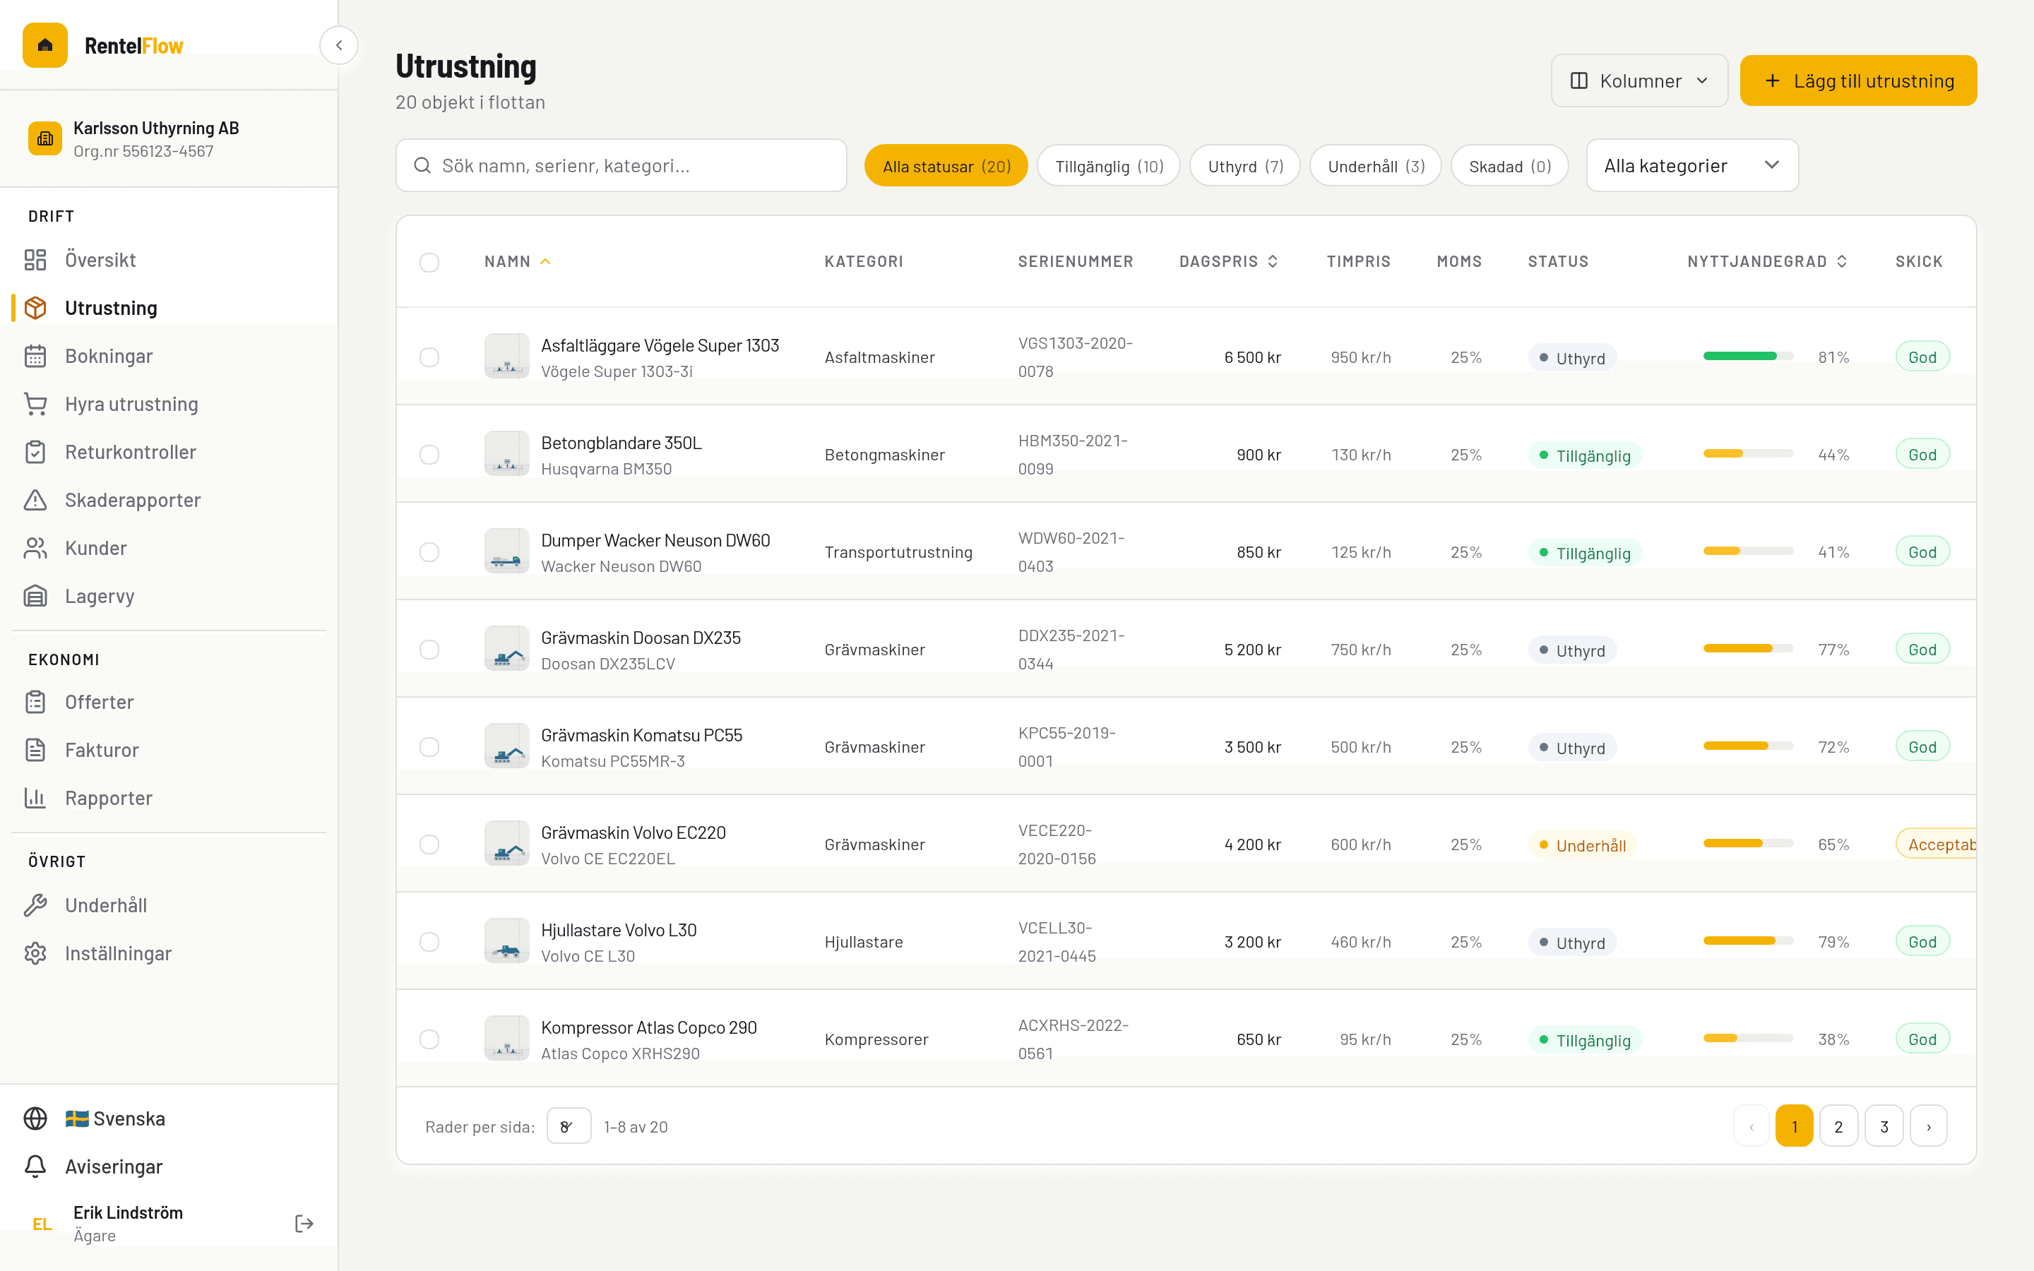Screen dimensions: 2034x1271
Task: Click the Acceptab condition badge for Volvo EC220
Action: pyautogui.click(x=1936, y=844)
